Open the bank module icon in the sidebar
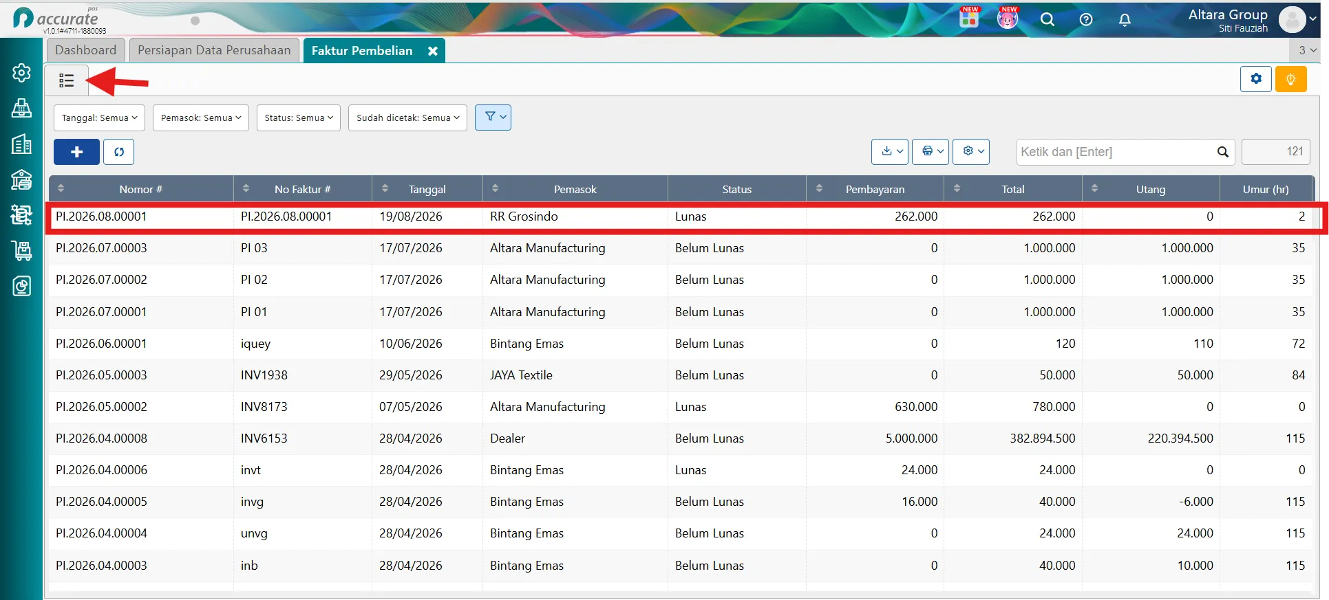This screenshot has height=600, width=1329. (21, 179)
